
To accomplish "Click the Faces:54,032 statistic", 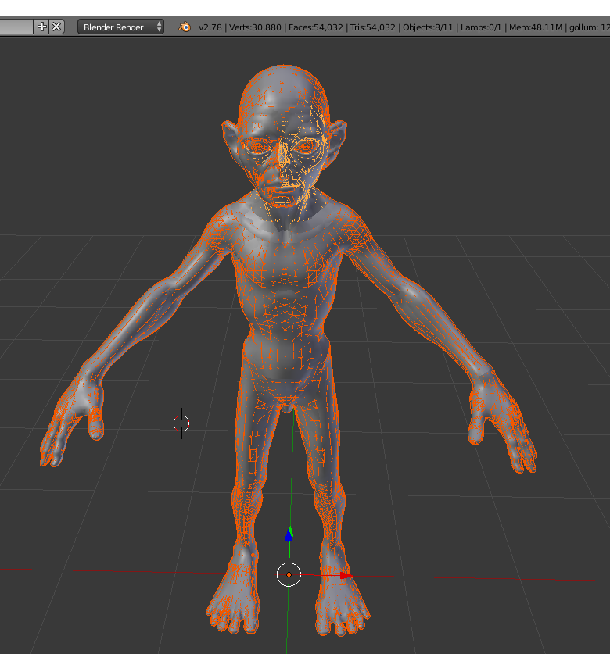I will (316, 27).
